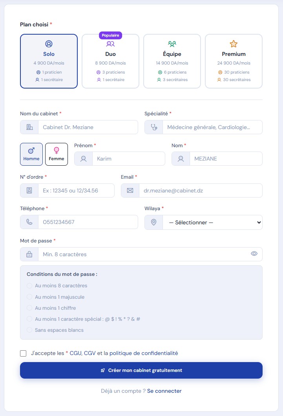
Task: Focus the Nom du cabinet field
Action: tap(88, 127)
